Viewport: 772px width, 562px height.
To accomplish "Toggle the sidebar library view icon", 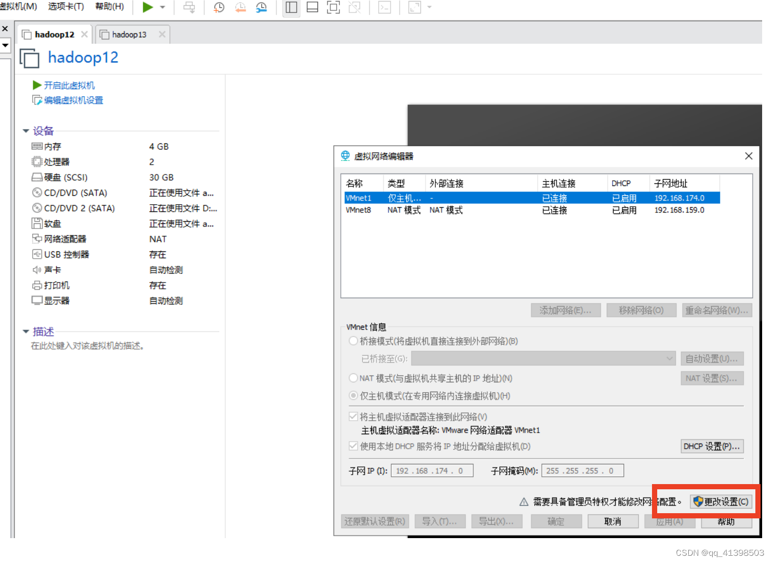I will click(291, 7).
